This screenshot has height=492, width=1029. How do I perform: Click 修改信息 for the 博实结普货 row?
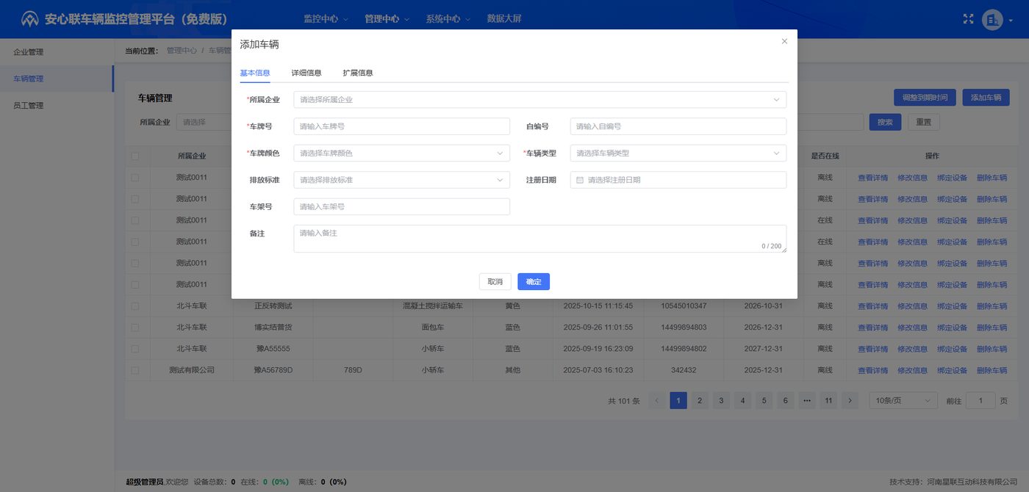point(913,328)
